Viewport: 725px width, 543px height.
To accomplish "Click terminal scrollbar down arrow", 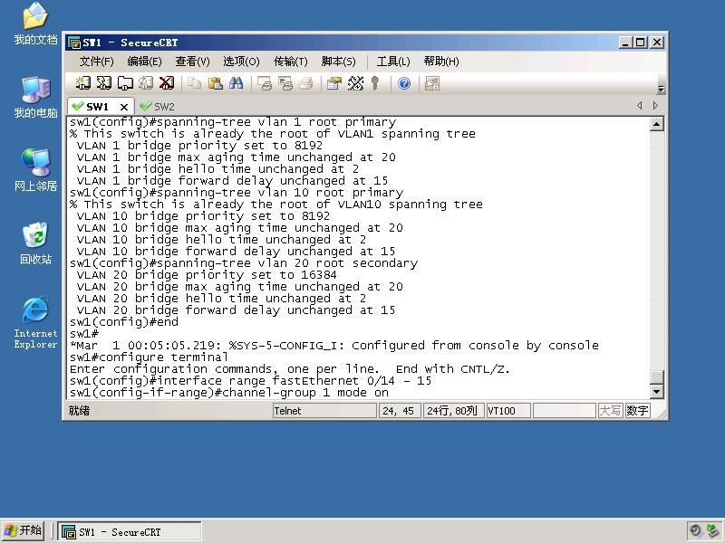I will 657,392.
